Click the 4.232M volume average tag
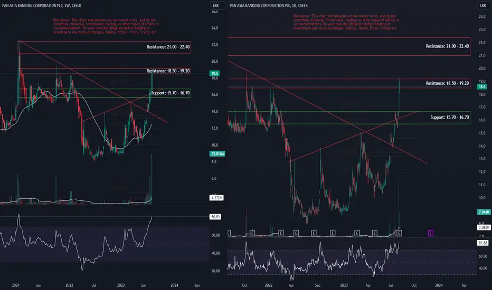Viewport: 492px width, 290px height. click(216, 198)
